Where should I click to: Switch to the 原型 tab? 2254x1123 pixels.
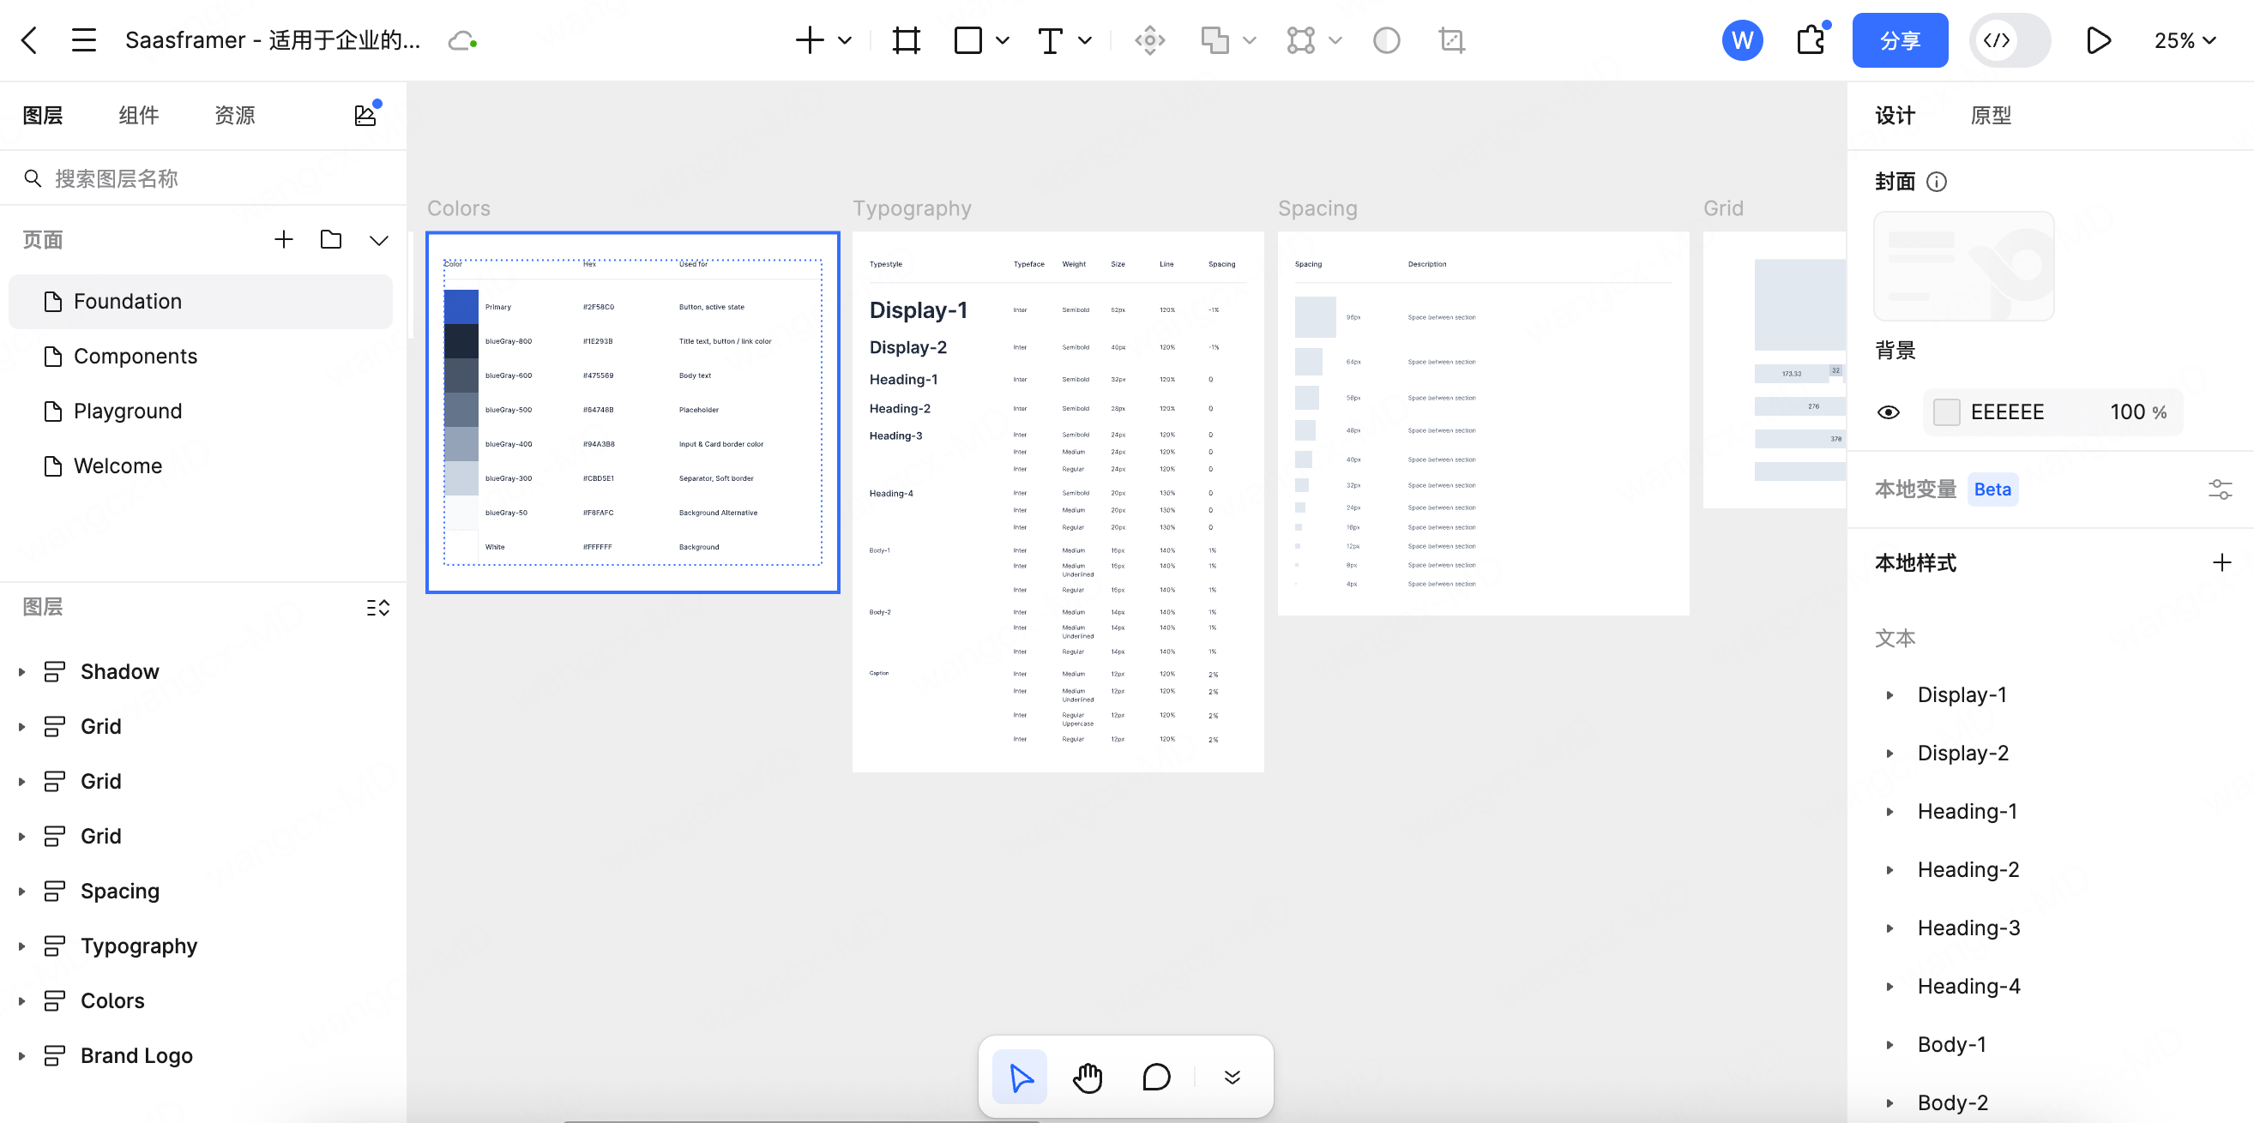click(1991, 116)
